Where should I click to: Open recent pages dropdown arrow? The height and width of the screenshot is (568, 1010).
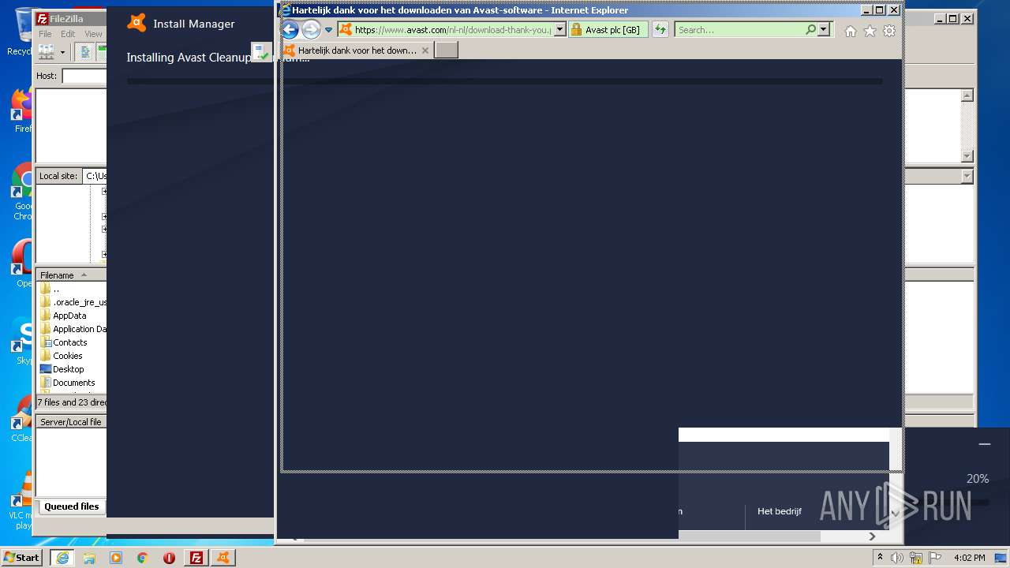[329, 30]
